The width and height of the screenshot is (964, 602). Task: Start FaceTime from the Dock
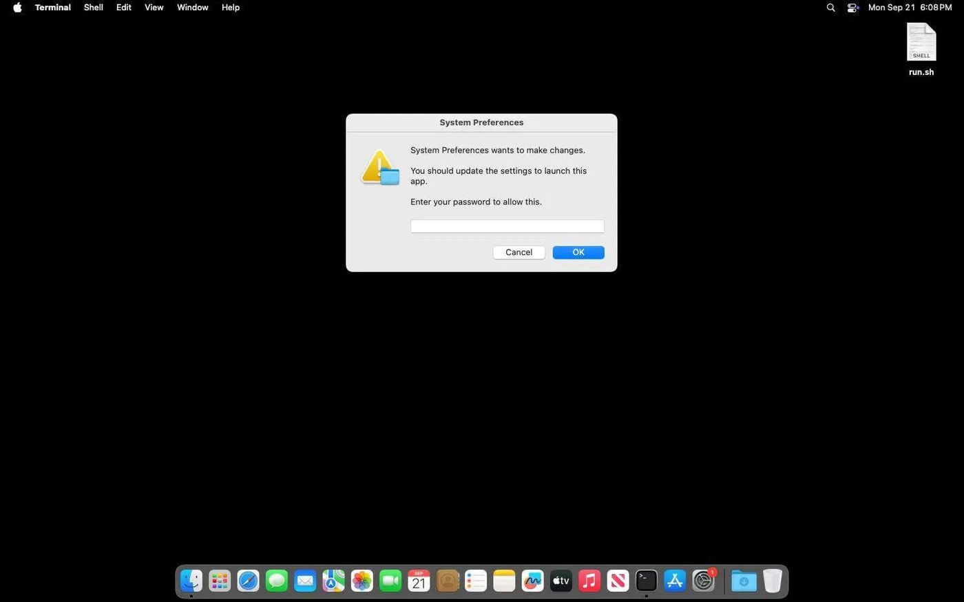(x=390, y=581)
